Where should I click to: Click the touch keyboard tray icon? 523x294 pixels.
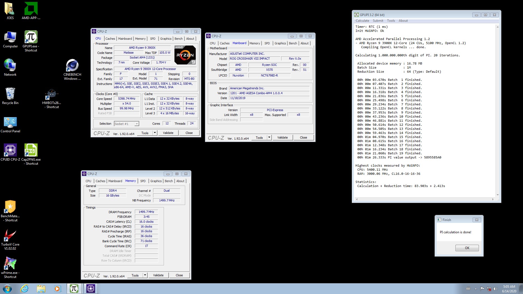[468, 289]
